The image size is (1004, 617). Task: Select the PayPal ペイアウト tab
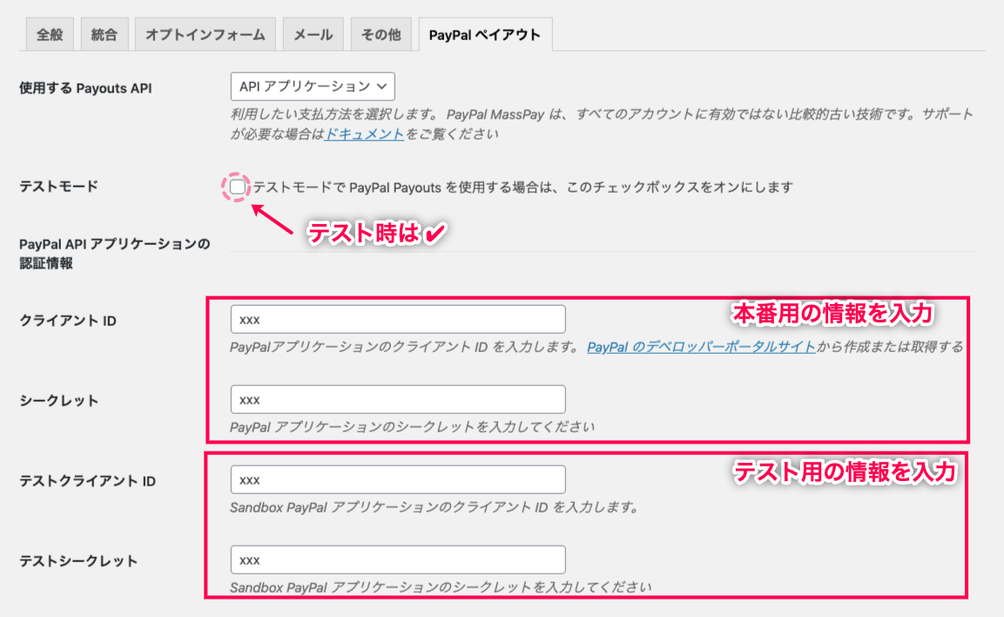[485, 35]
